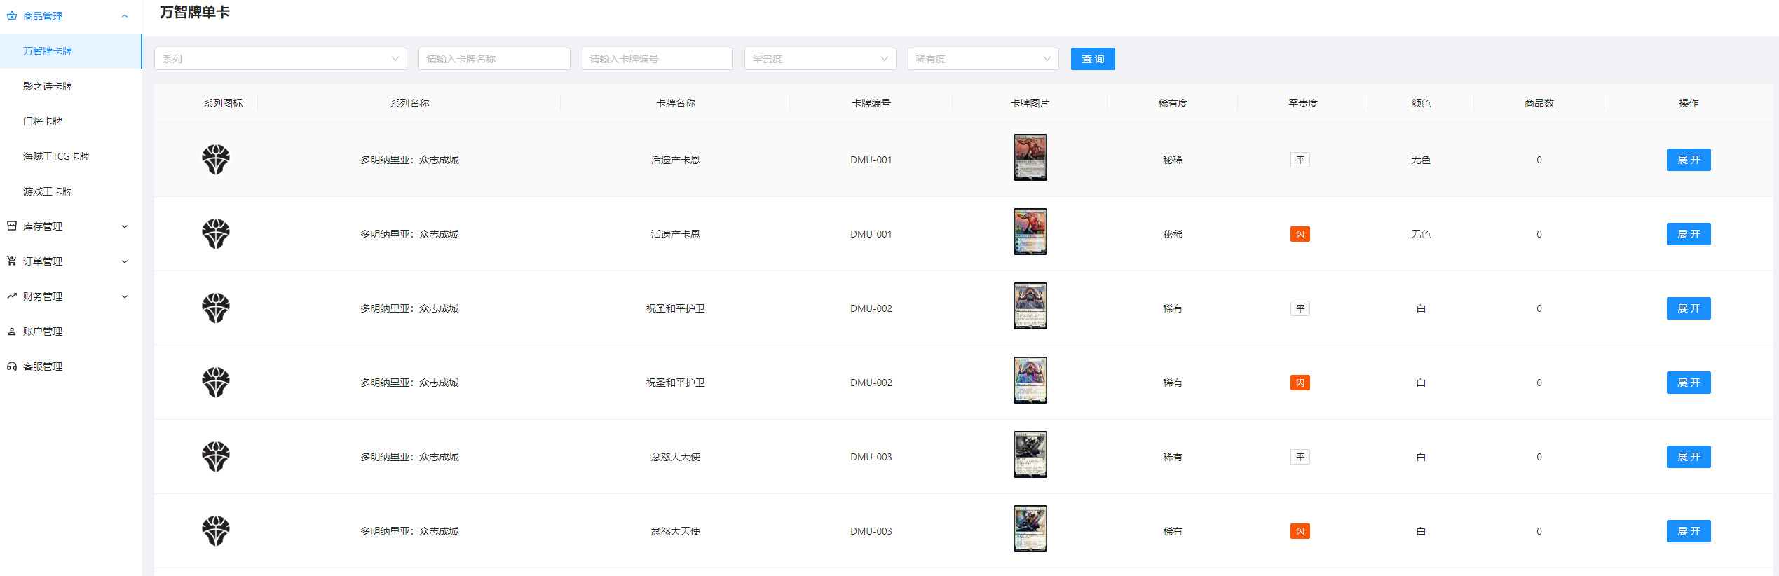Click series icon in first DMU-001 row
Screen dimensions: 1779x576
pos(216,160)
